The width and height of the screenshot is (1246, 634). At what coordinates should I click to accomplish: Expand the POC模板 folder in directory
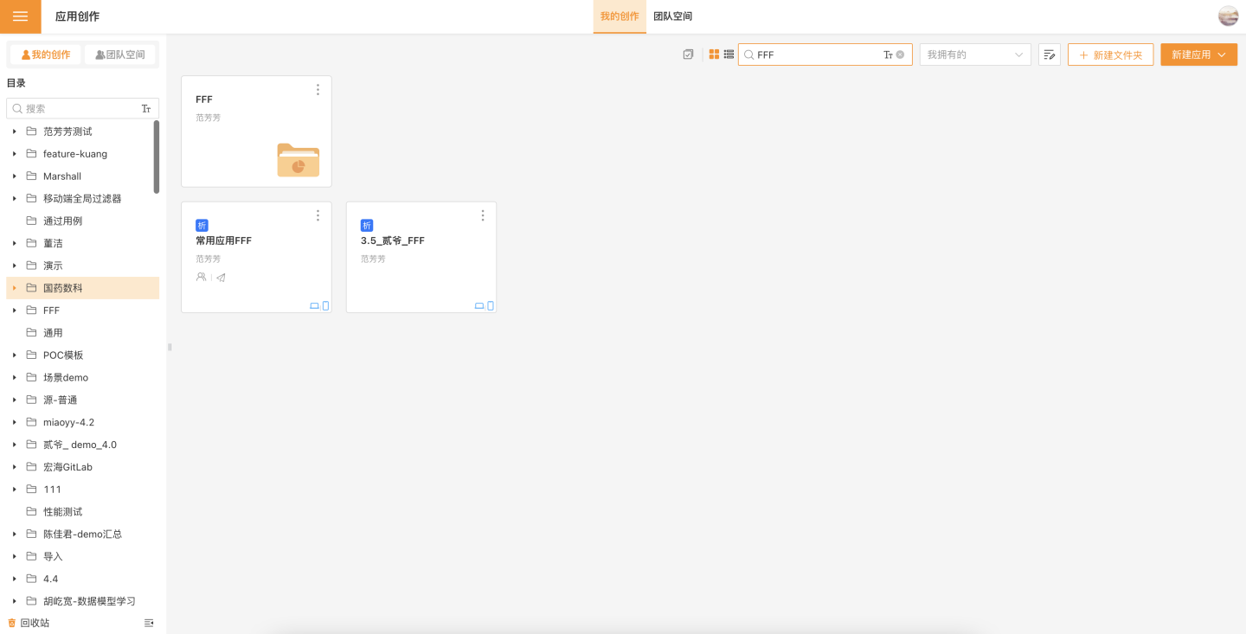[15, 355]
